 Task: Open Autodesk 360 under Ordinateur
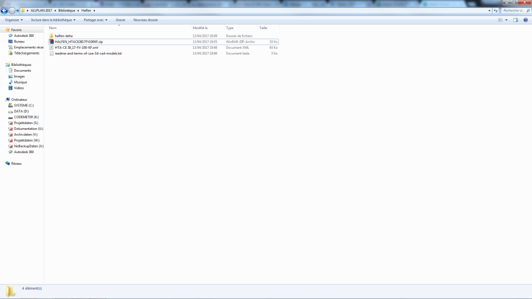point(24,152)
